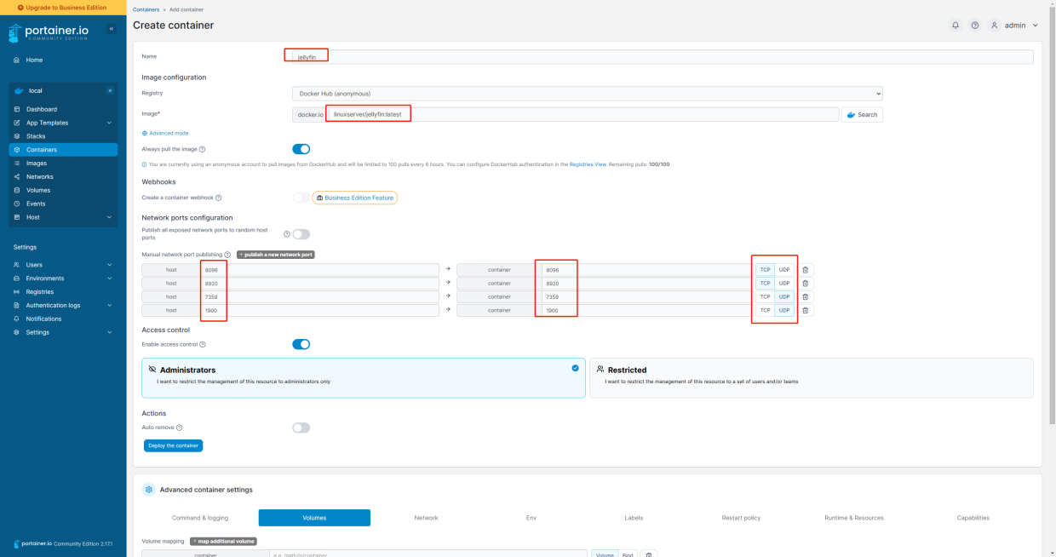Toggle the Auto remove switch

301,428
